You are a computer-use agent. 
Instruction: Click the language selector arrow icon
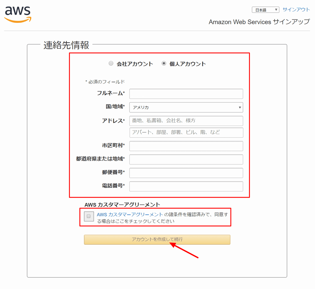click(276, 9)
